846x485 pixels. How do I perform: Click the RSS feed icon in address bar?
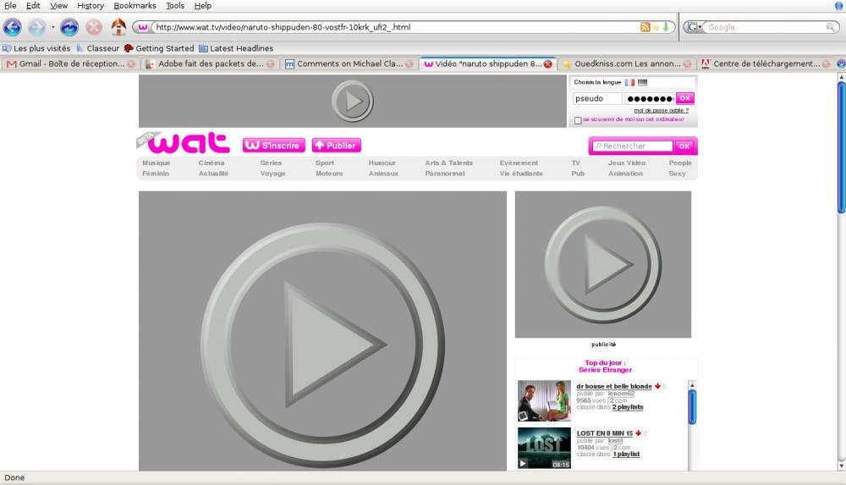coord(645,27)
